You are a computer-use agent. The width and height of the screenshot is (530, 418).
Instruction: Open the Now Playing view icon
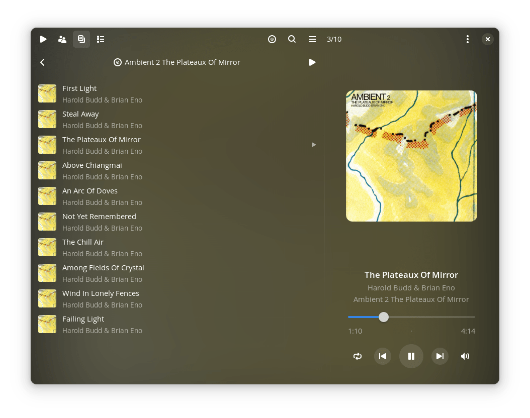(43, 39)
